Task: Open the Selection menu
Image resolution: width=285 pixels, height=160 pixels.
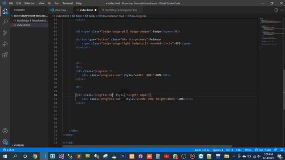Action: [30, 3]
